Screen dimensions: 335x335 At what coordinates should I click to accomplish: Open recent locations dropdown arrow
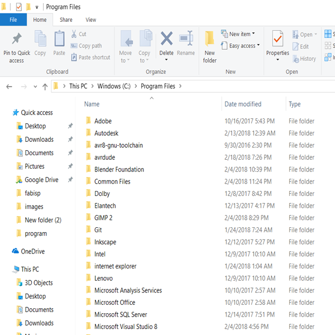tap(35, 87)
